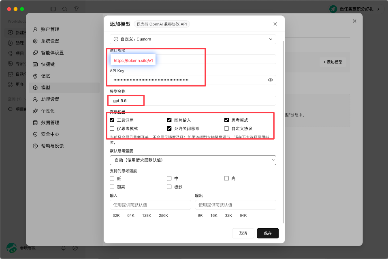Open the 默认思考强度 dropdown
388x259 pixels.
(x=193, y=160)
